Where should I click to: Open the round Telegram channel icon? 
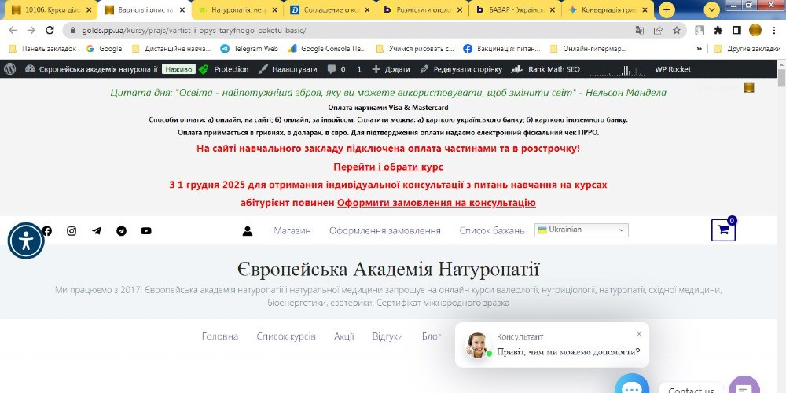tap(121, 230)
